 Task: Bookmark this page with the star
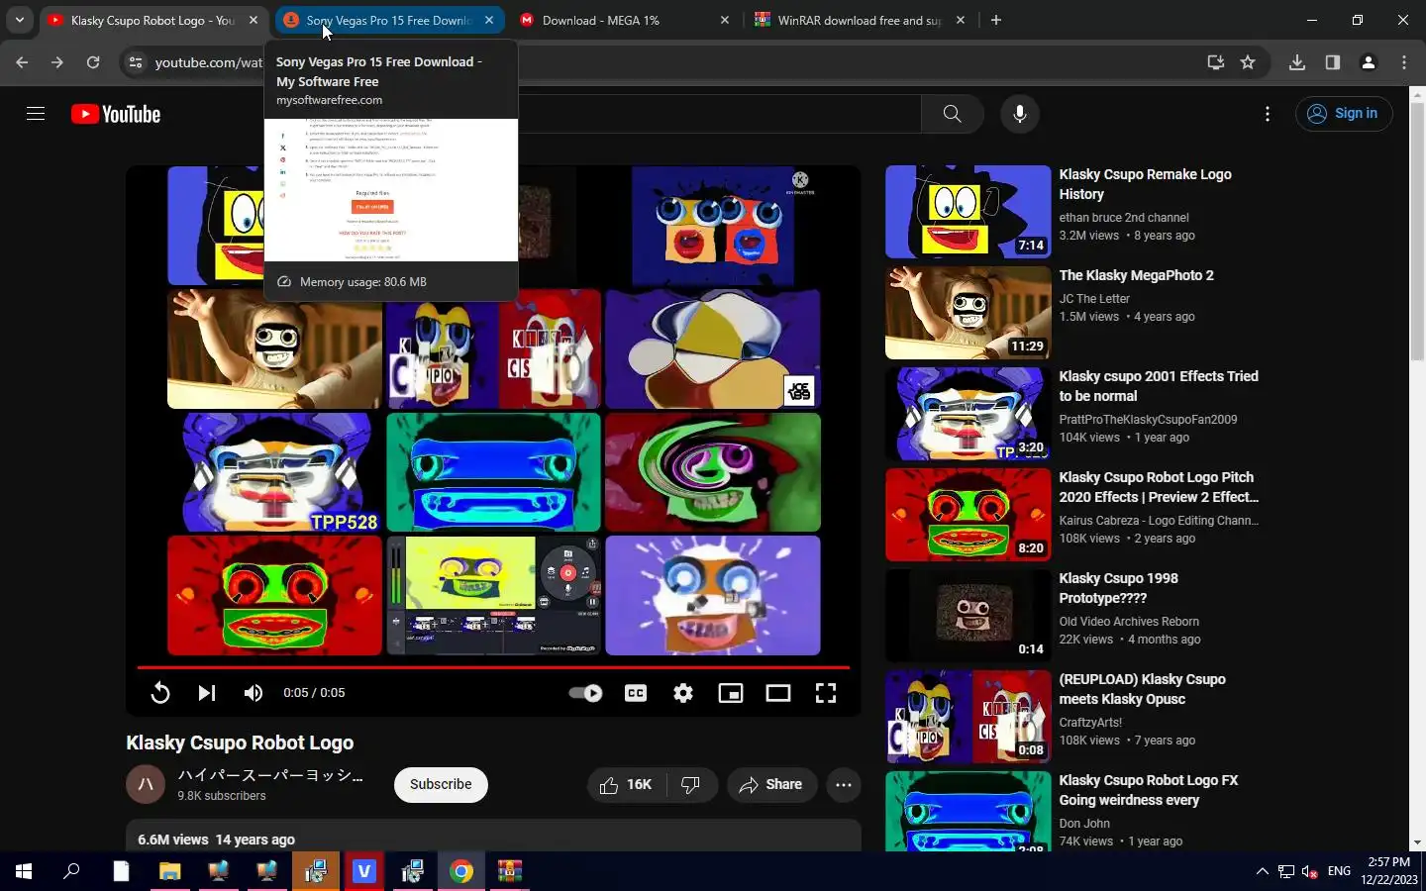point(1248,62)
